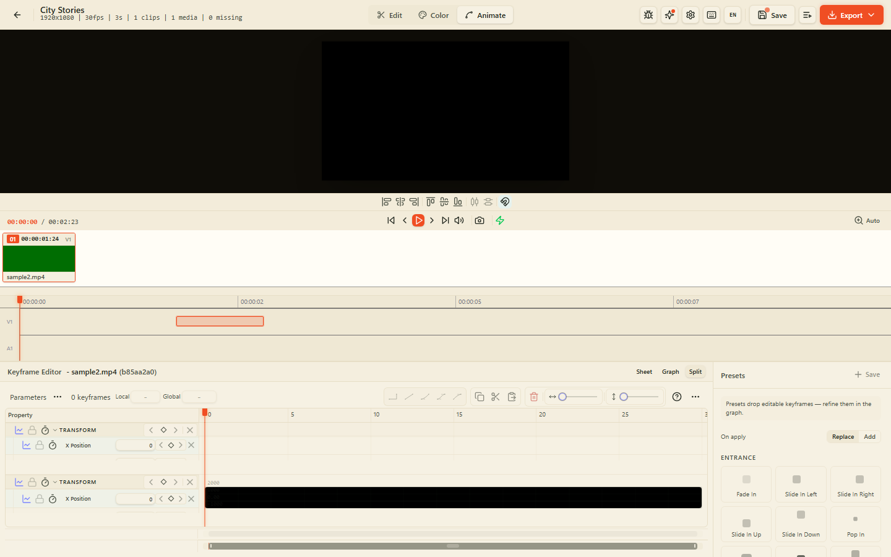Align objects to the top edge

pyautogui.click(x=431, y=202)
